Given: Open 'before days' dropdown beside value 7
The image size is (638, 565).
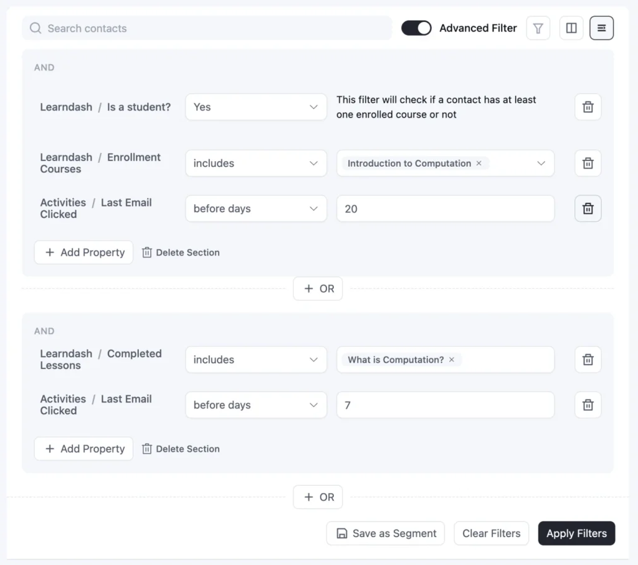Looking at the screenshot, I should tap(256, 405).
